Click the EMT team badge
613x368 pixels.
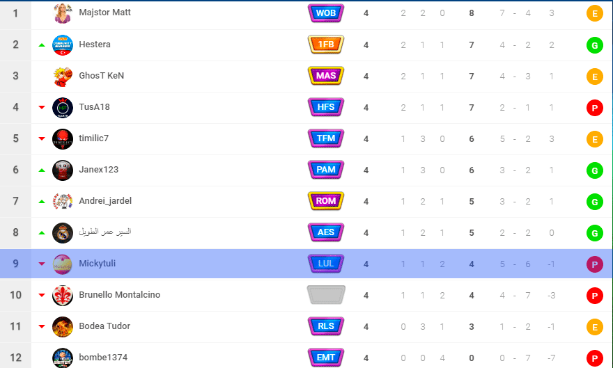(326, 357)
